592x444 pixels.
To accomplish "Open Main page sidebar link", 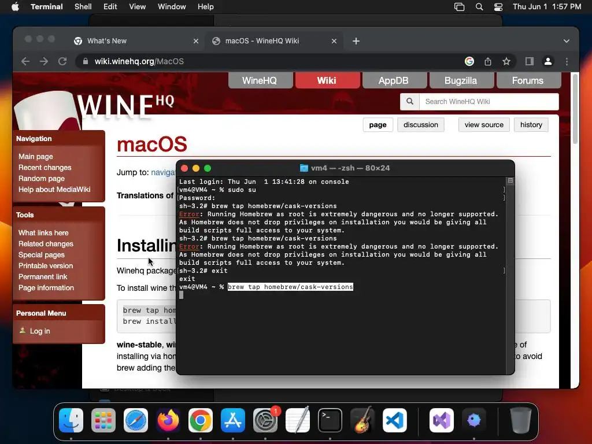I will point(36,156).
